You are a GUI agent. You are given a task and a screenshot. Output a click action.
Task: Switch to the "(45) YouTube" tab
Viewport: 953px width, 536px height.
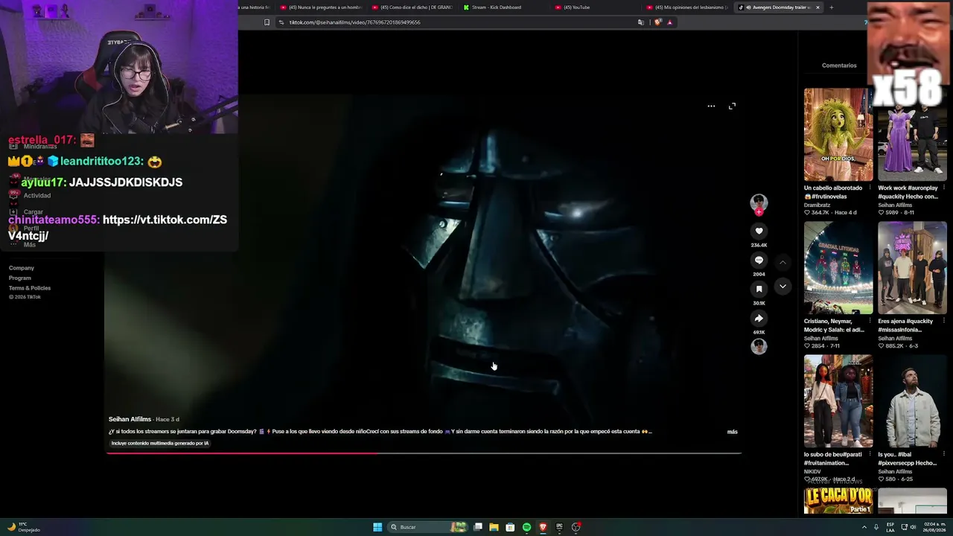click(x=596, y=7)
